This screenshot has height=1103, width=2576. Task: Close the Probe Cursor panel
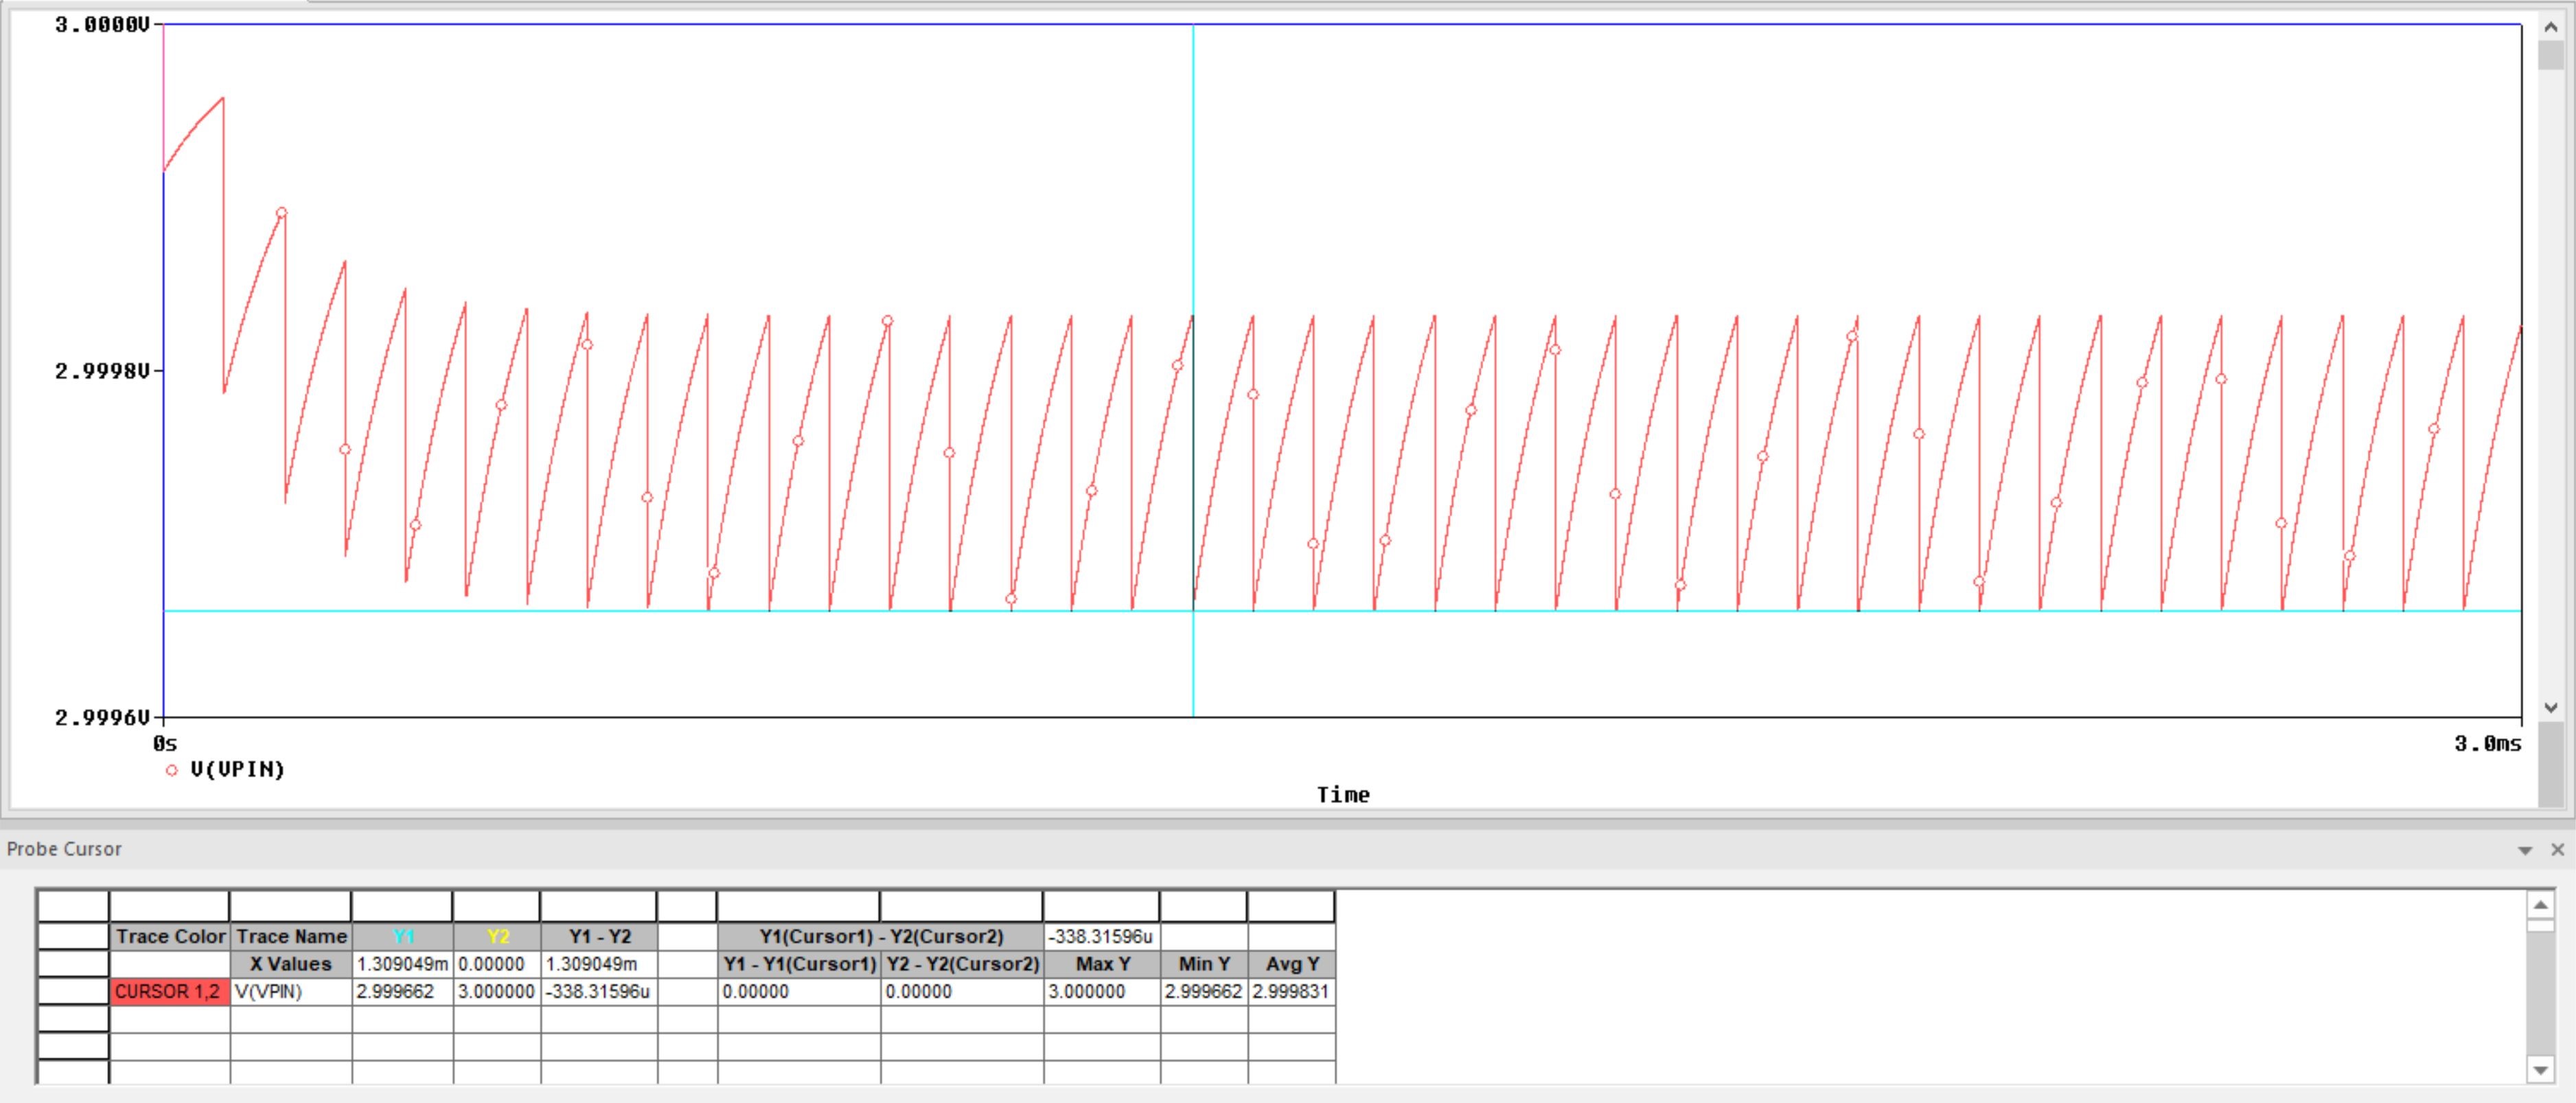click(x=2557, y=849)
